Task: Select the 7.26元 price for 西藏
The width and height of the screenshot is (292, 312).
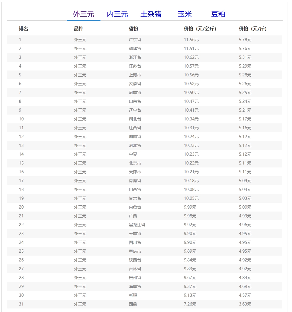Action: coord(190,304)
